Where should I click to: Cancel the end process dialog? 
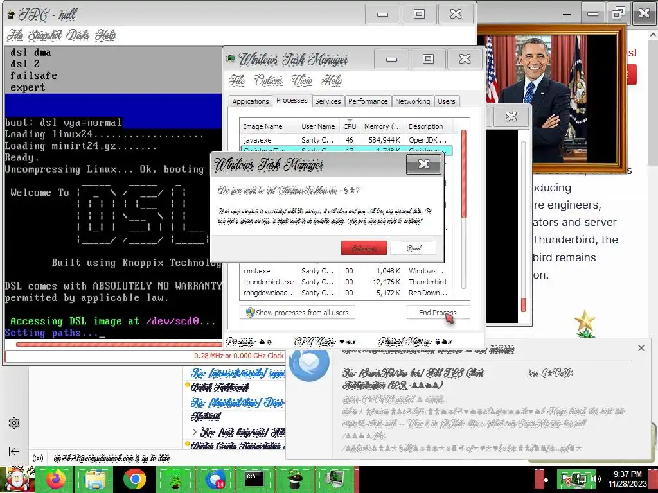[413, 248]
